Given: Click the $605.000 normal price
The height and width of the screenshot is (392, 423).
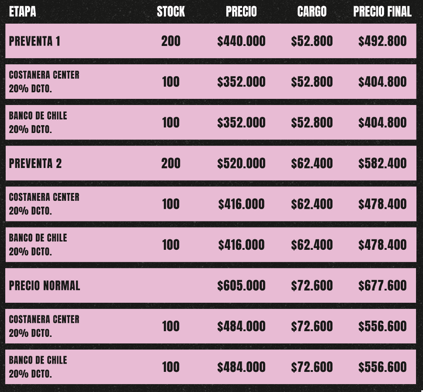Looking at the screenshot, I should click(241, 286).
